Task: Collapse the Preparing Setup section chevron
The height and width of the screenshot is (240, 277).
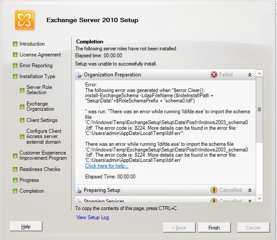Action: point(250,190)
